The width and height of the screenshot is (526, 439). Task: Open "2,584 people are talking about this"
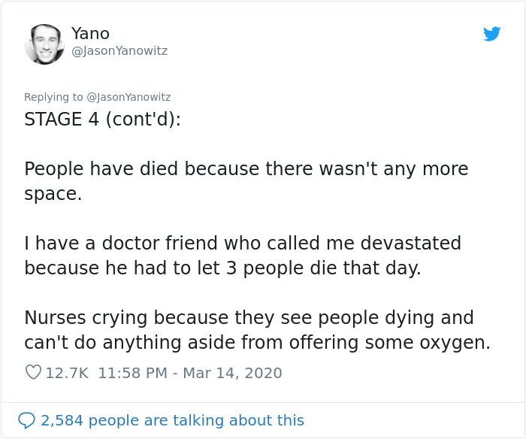(172, 420)
